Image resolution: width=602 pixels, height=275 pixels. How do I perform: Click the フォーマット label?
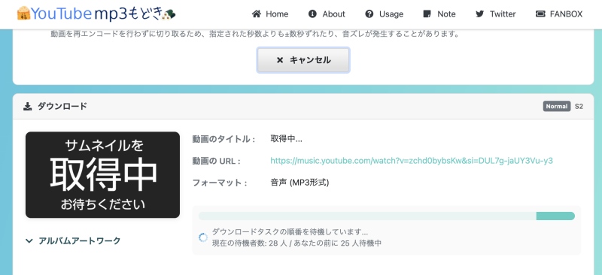[x=220, y=183]
